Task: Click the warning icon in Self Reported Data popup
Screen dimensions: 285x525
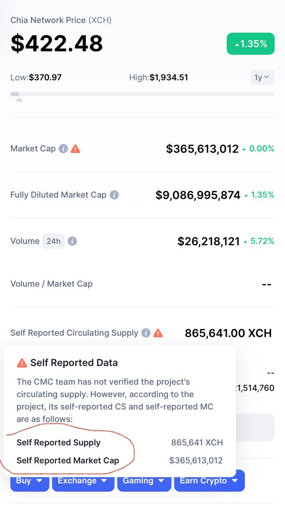Action: coord(22,363)
